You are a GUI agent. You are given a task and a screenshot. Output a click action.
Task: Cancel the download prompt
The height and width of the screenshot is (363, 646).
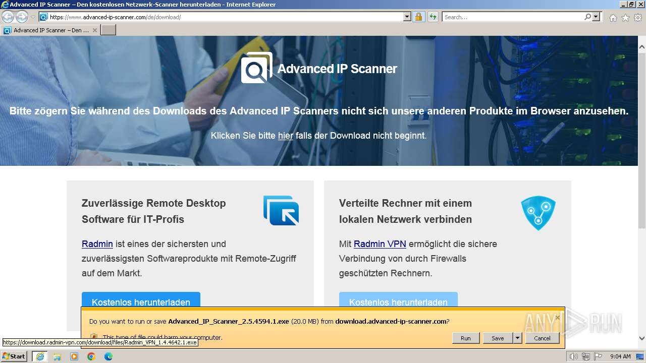pyautogui.click(x=543, y=338)
